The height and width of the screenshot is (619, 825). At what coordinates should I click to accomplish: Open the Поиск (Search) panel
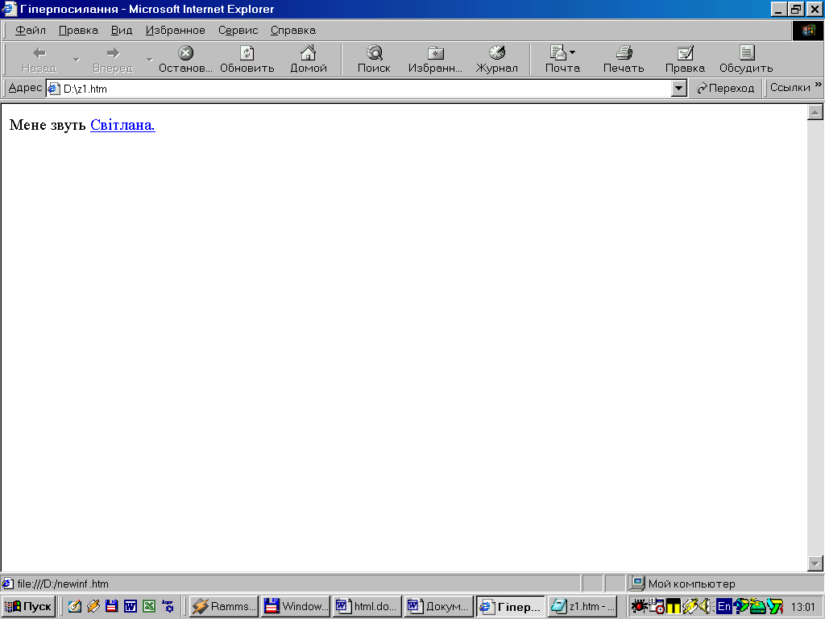(x=374, y=60)
